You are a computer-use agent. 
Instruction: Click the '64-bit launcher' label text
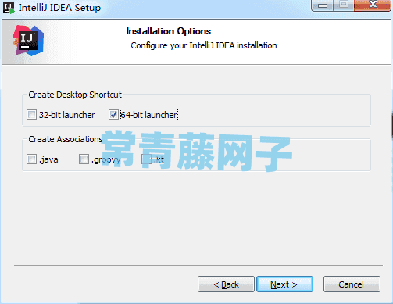[x=149, y=115]
